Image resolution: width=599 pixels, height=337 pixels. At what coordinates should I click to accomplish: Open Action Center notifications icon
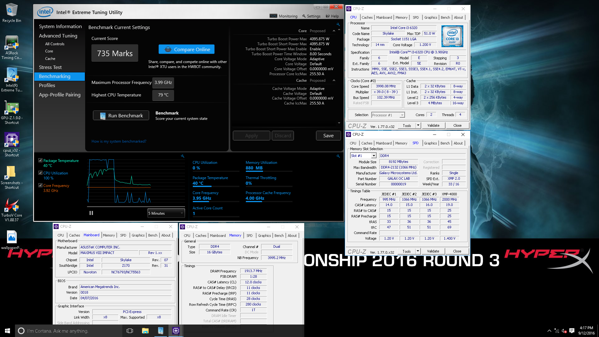[572, 331]
